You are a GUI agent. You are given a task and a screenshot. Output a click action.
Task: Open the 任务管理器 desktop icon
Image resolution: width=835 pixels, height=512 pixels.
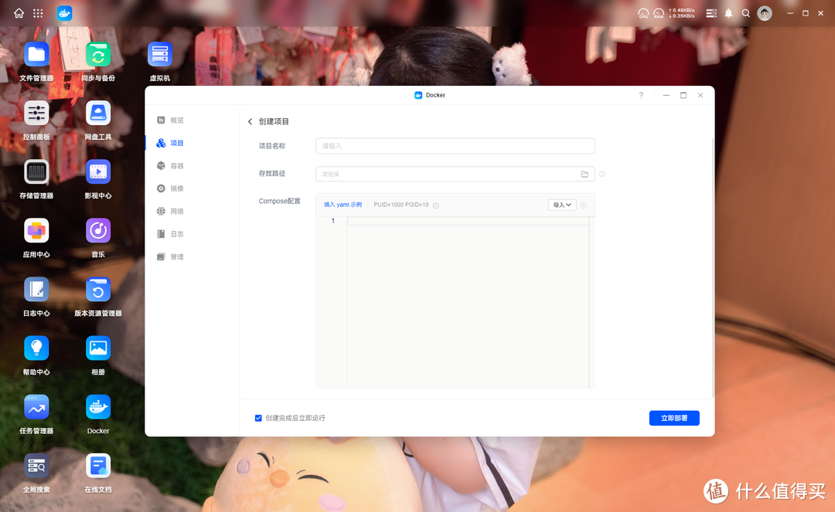(x=36, y=407)
